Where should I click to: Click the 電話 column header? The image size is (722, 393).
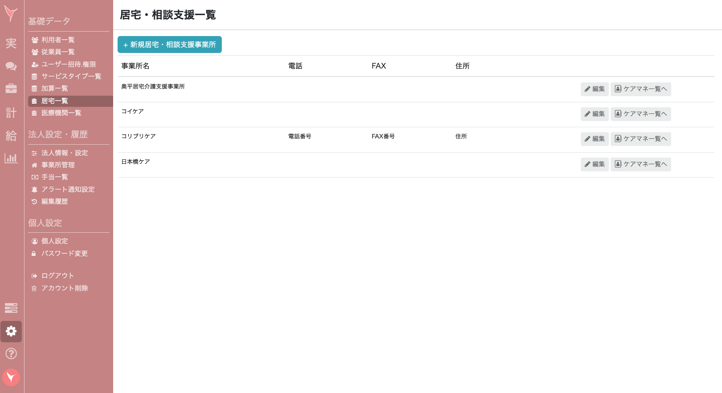click(x=295, y=66)
